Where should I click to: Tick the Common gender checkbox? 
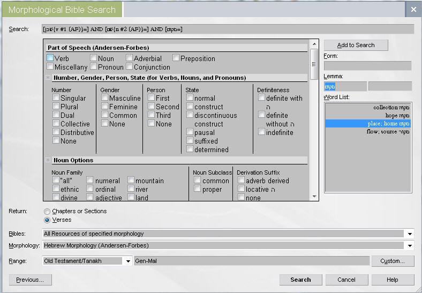(104, 115)
